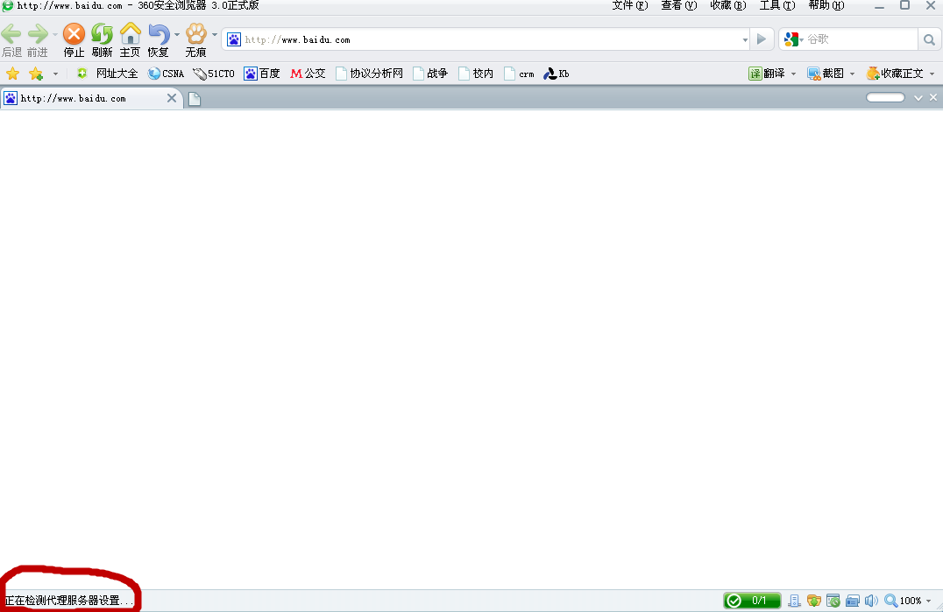The height and width of the screenshot is (612, 943).
Task: Open the 校内 bookmark
Action: (x=476, y=74)
